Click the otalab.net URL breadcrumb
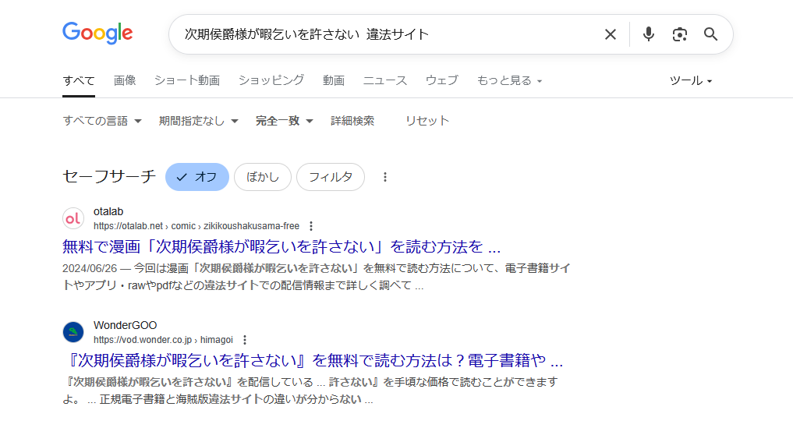 click(196, 226)
